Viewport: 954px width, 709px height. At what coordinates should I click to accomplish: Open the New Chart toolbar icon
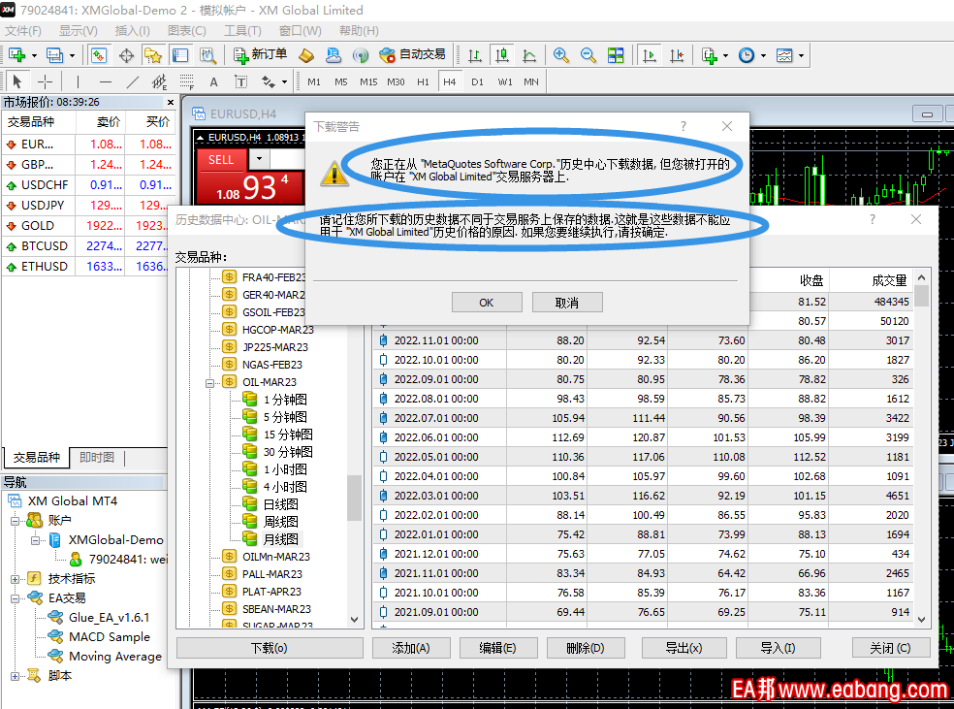tap(17, 55)
